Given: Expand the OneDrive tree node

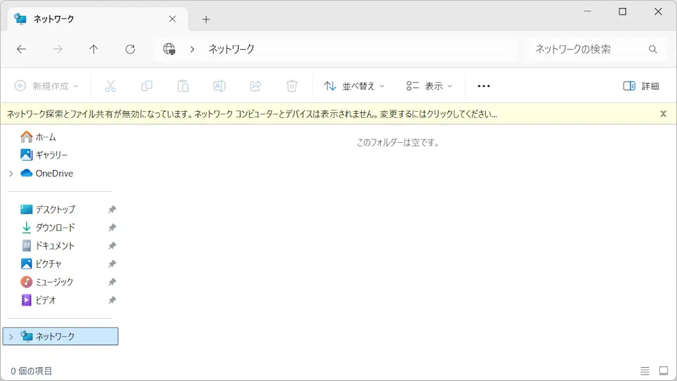Looking at the screenshot, I should click(x=11, y=173).
